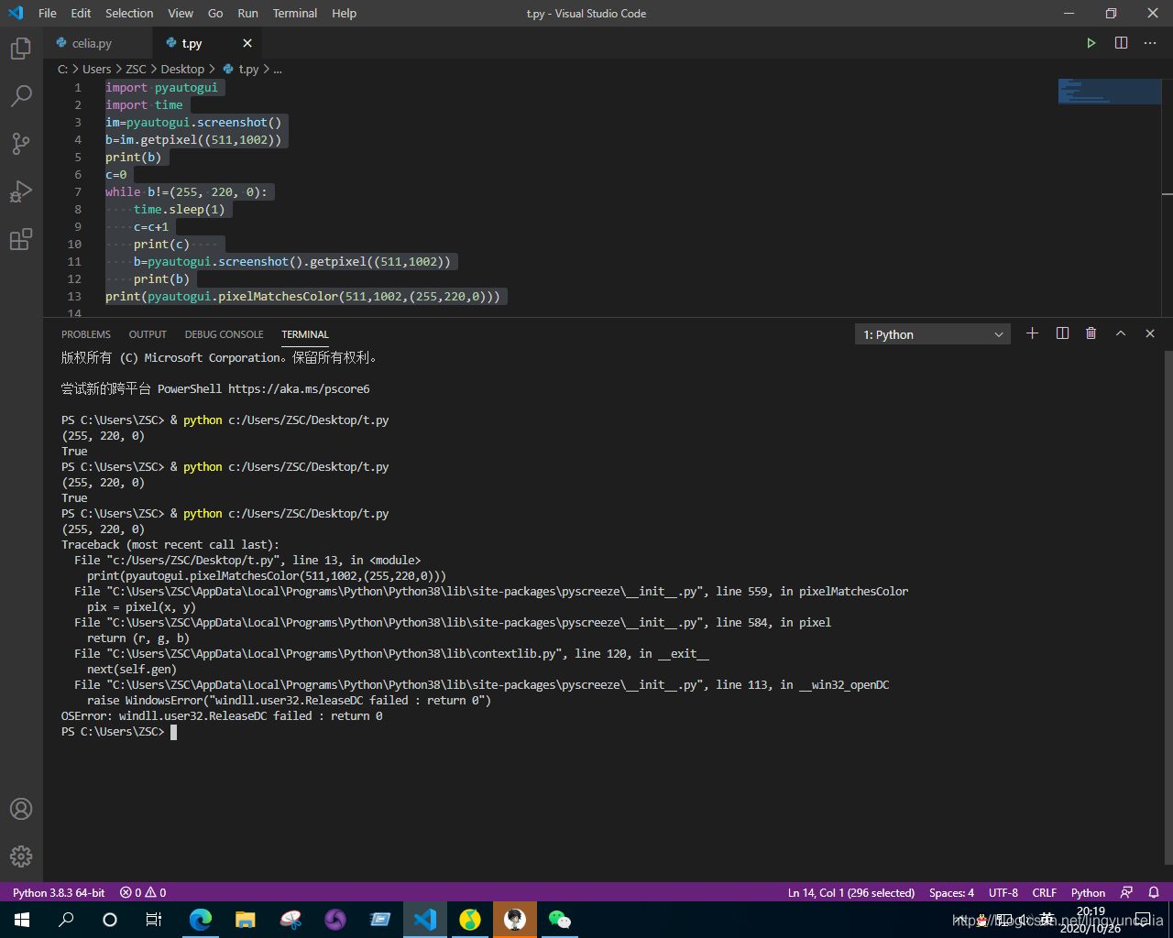Image resolution: width=1173 pixels, height=938 pixels.
Task: Select the t.py editor tab
Action: click(207, 43)
